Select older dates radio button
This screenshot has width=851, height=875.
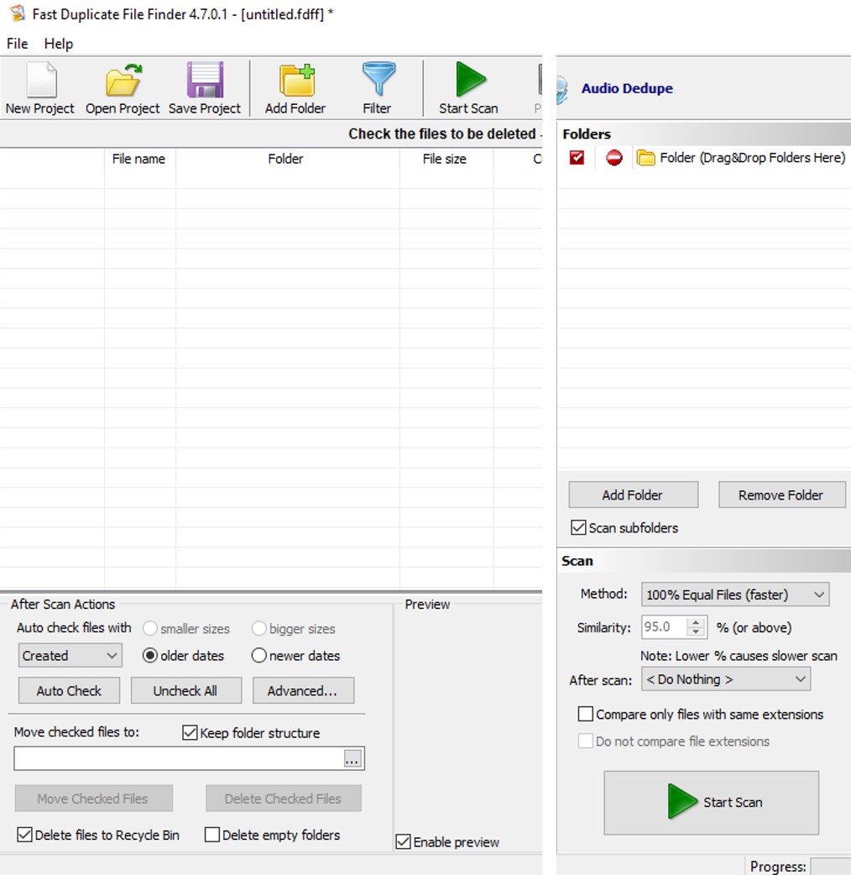[149, 655]
